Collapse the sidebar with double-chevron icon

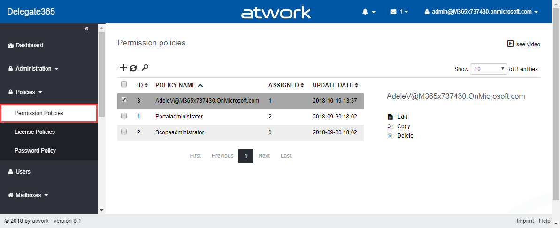pyautogui.click(x=86, y=29)
